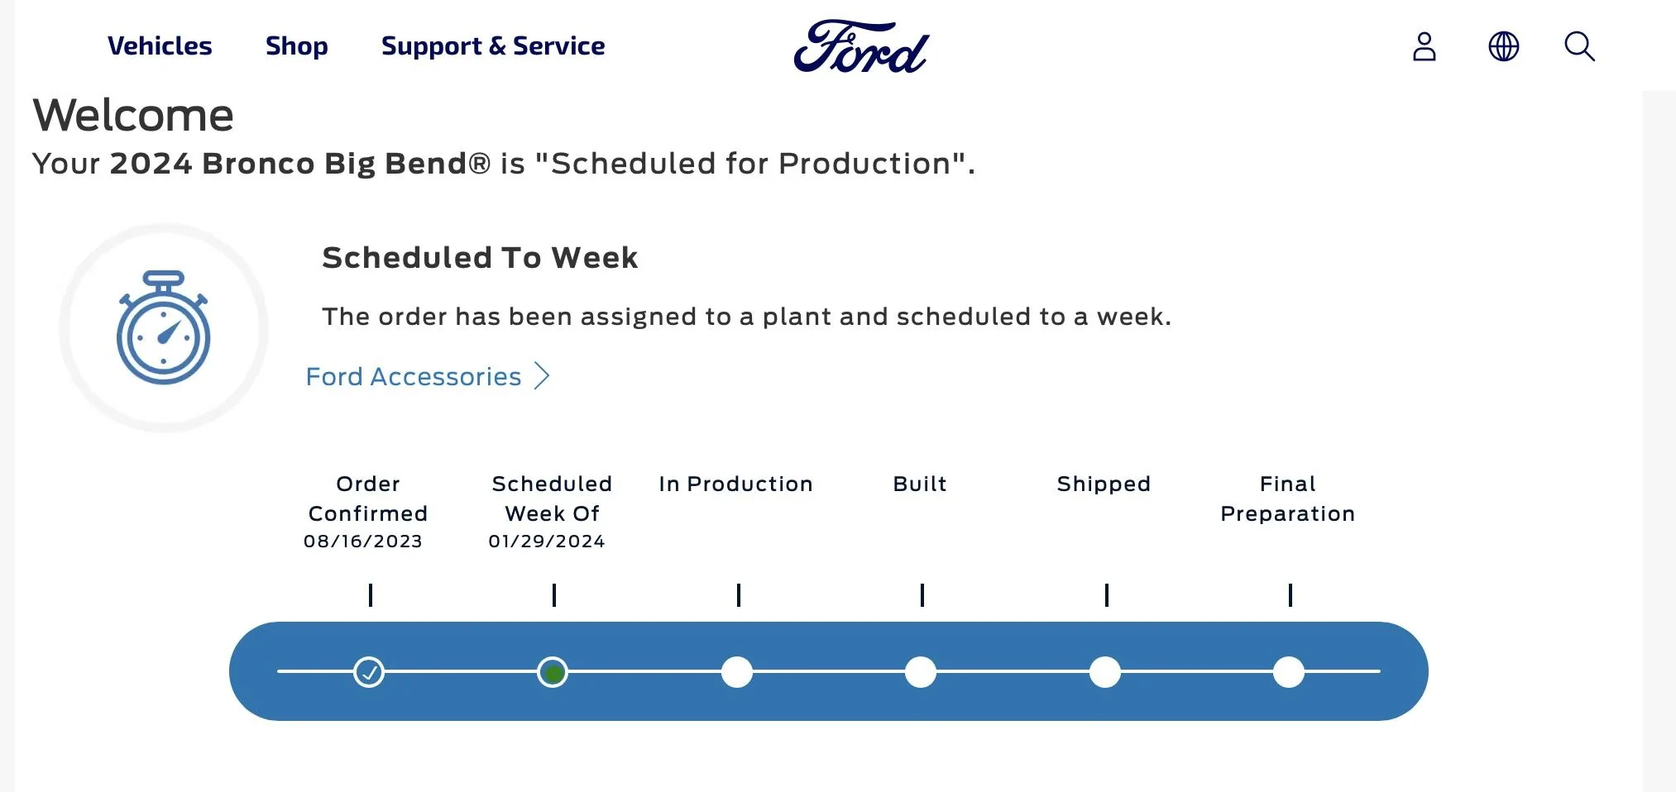Click the Order Confirmed step label

[x=368, y=499]
